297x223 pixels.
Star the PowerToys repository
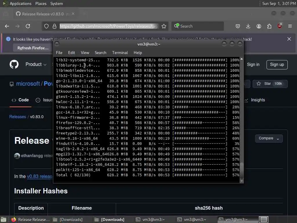270,84
